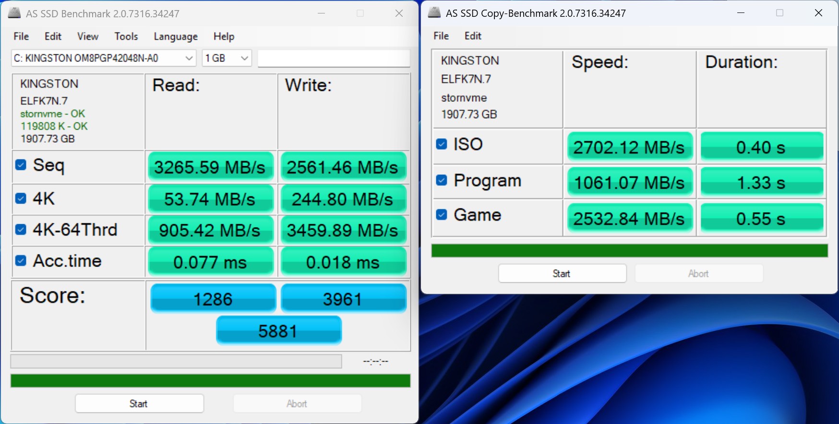Start the AS SSD Benchmark test
Image resolution: width=839 pixels, height=424 pixels.
click(x=139, y=404)
